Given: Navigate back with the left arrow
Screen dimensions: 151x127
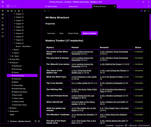Looking at the screenshot, I should point(45,11).
